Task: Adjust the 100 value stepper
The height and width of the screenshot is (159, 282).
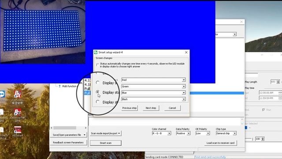Action: 263,139
